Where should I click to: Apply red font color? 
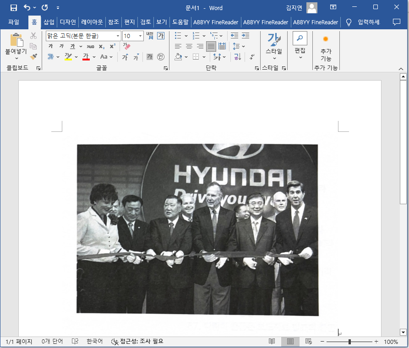[86, 57]
